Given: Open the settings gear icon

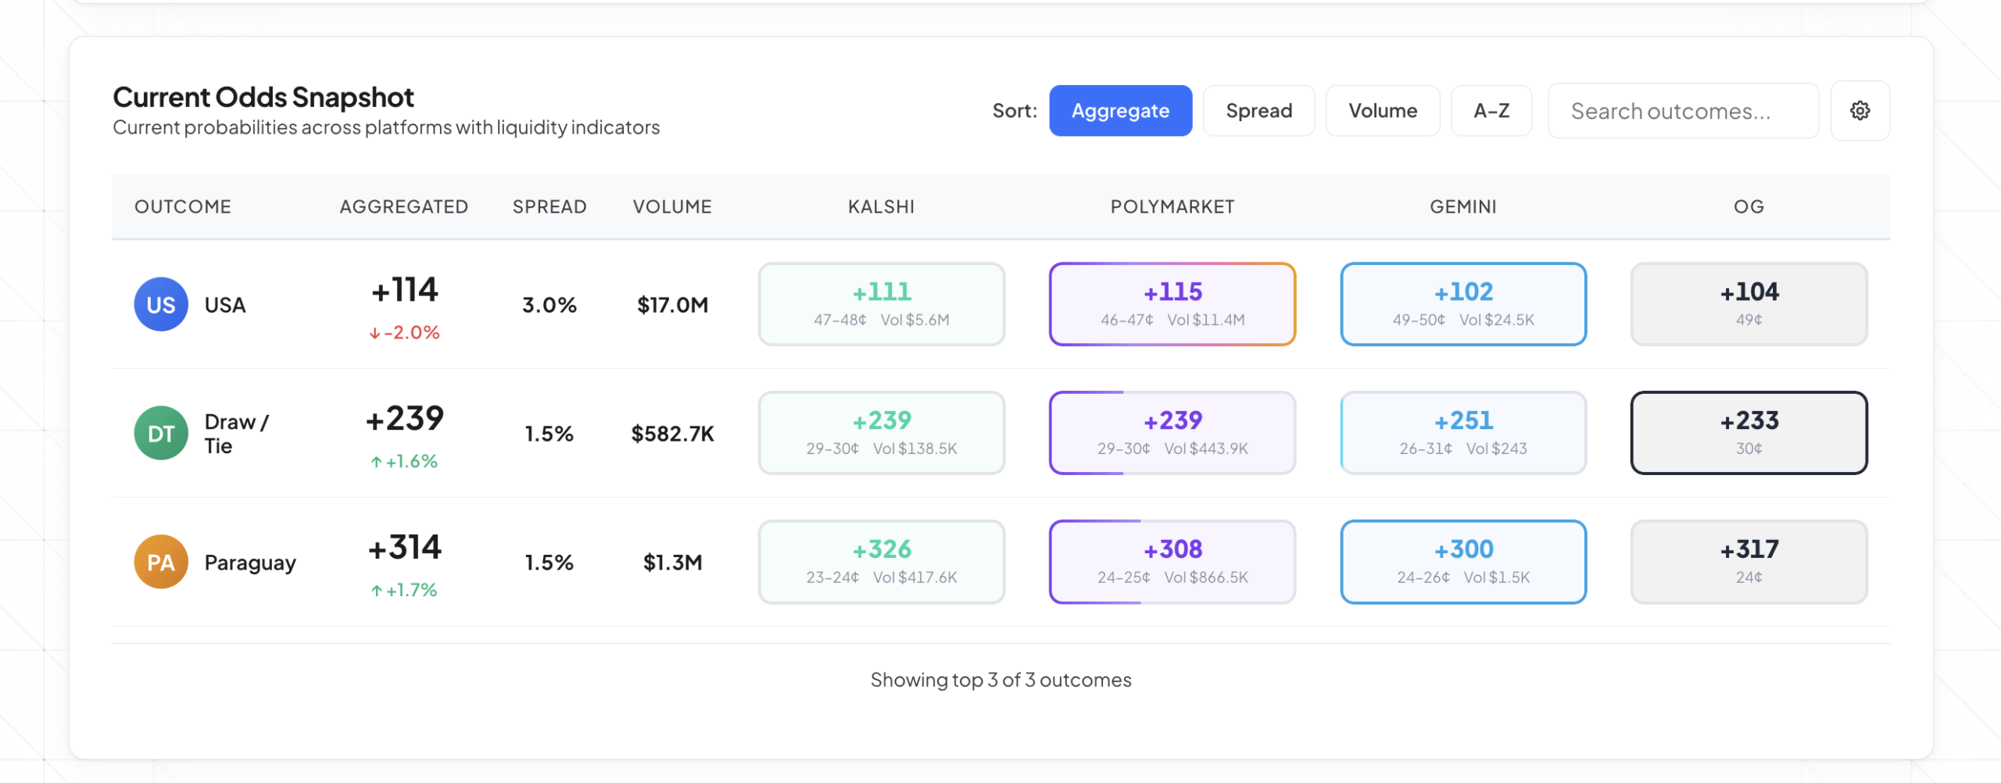Looking at the screenshot, I should [x=1860, y=111].
